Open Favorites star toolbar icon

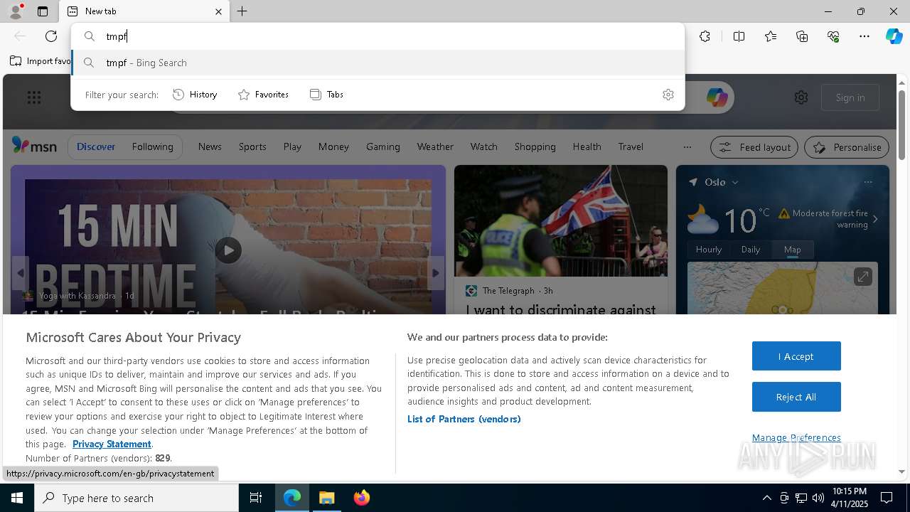tap(771, 36)
